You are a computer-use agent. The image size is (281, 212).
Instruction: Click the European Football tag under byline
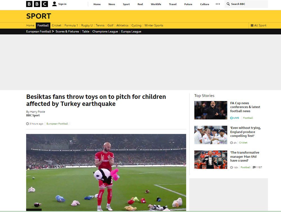click(57, 124)
